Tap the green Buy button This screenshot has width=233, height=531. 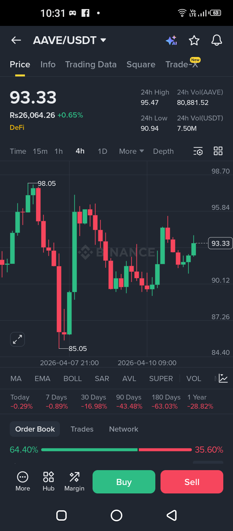(x=124, y=482)
